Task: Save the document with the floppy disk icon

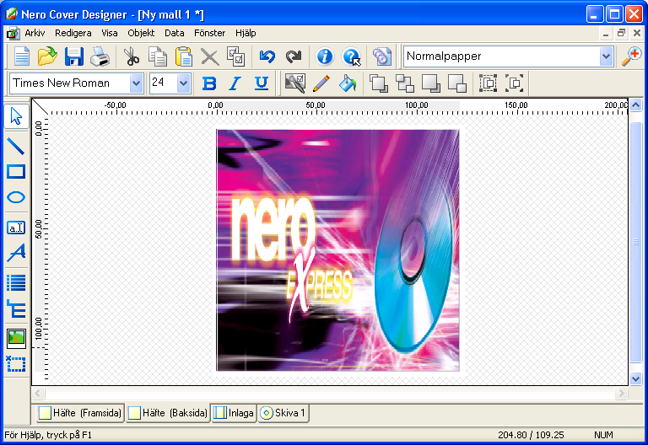Action: (74, 56)
